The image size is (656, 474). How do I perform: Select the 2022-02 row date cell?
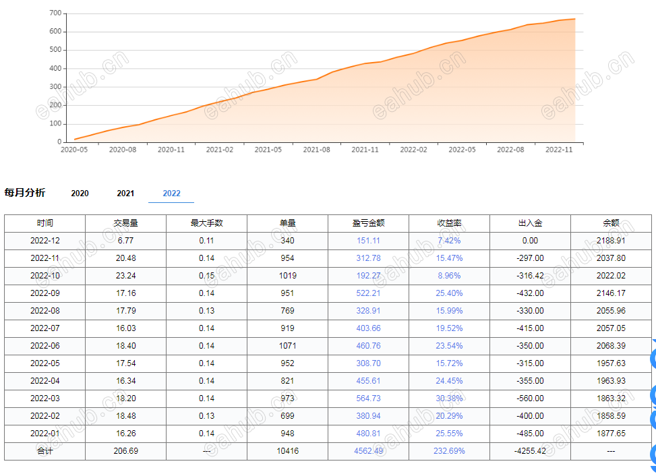[44, 416]
